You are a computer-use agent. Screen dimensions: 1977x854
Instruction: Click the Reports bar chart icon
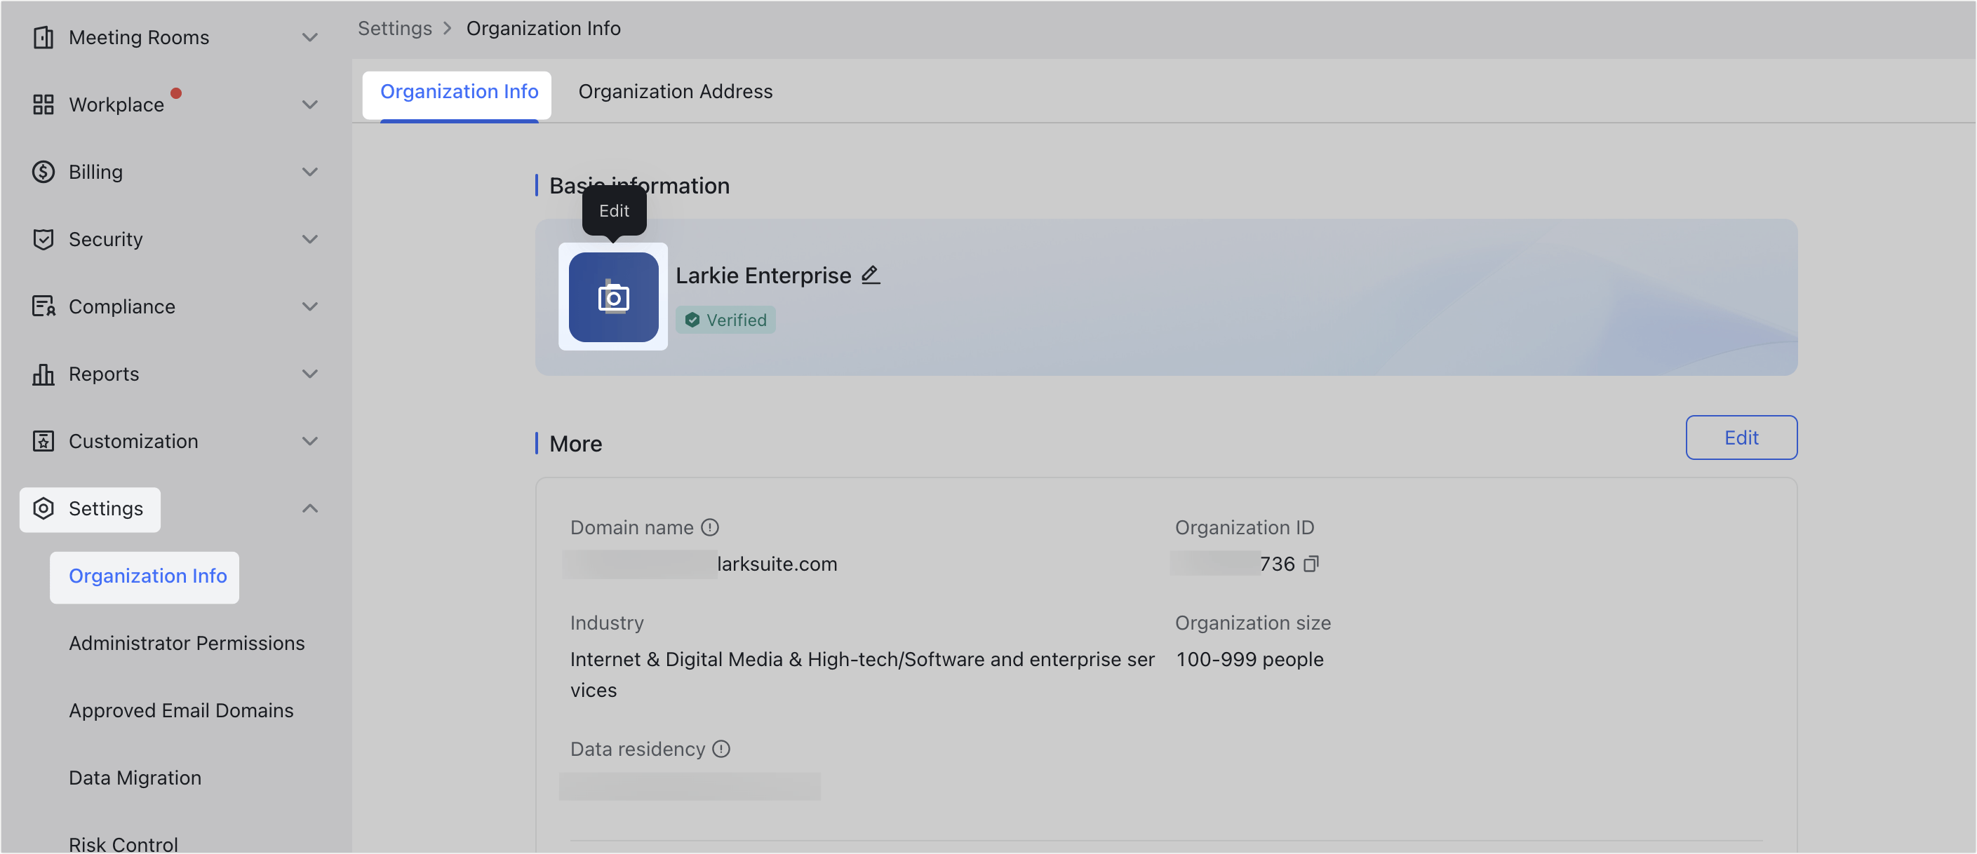[x=43, y=374]
